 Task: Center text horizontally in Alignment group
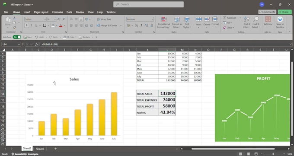click(76, 25)
